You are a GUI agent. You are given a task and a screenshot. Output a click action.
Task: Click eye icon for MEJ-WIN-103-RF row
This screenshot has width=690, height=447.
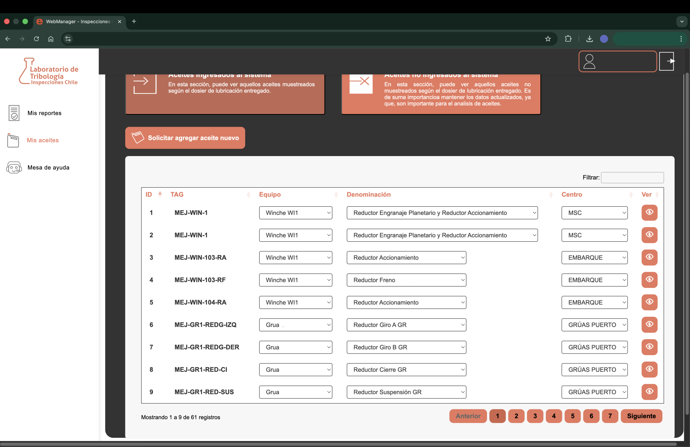pyautogui.click(x=649, y=280)
